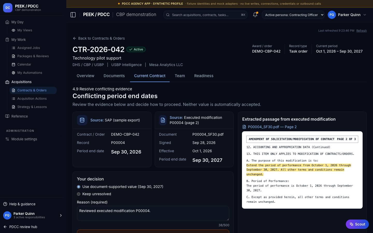Click the Help & guidance question icon
The width and height of the screenshot is (373, 233).
pos(5,204)
